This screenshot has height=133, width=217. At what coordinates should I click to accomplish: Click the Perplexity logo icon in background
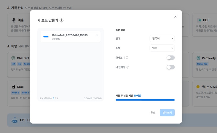pos(198,58)
